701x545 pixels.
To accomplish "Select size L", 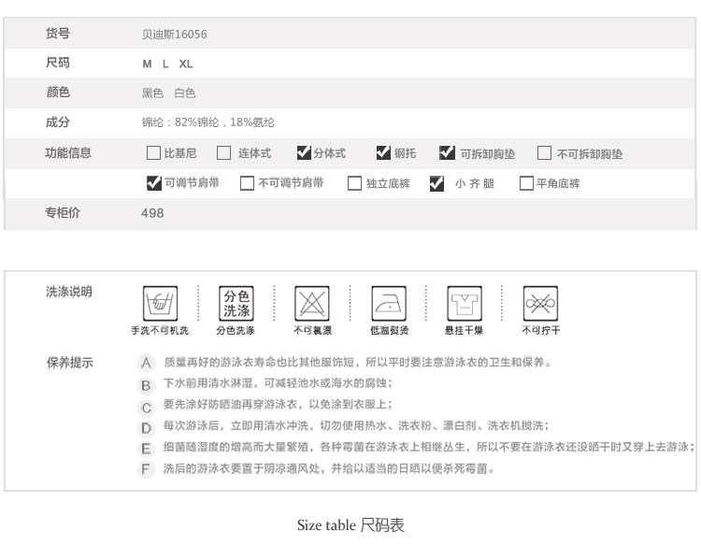I will pos(165,64).
